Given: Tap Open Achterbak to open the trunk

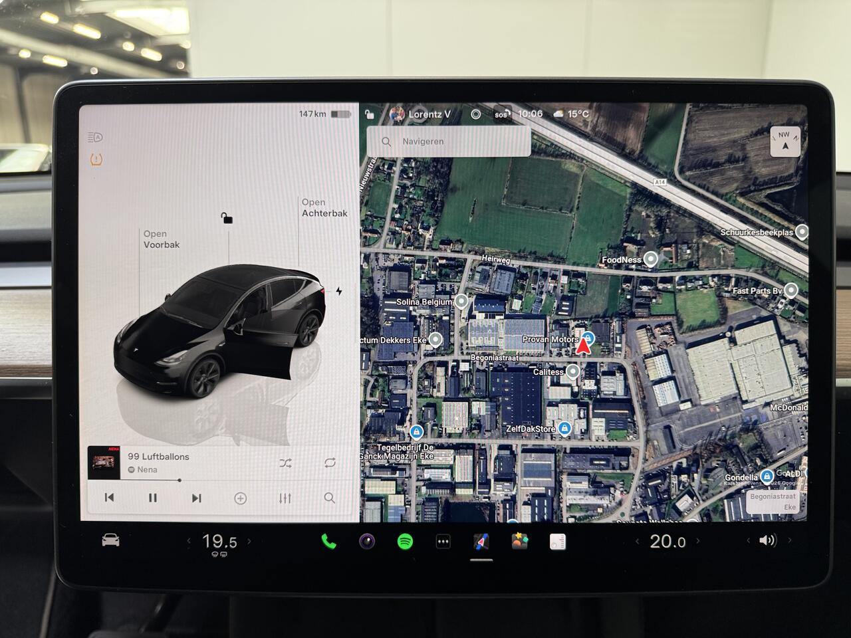Looking at the screenshot, I should [x=324, y=208].
